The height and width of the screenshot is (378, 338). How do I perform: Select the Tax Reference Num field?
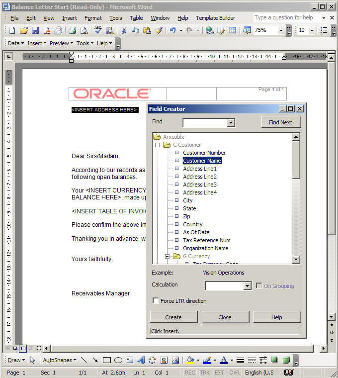coord(206,240)
